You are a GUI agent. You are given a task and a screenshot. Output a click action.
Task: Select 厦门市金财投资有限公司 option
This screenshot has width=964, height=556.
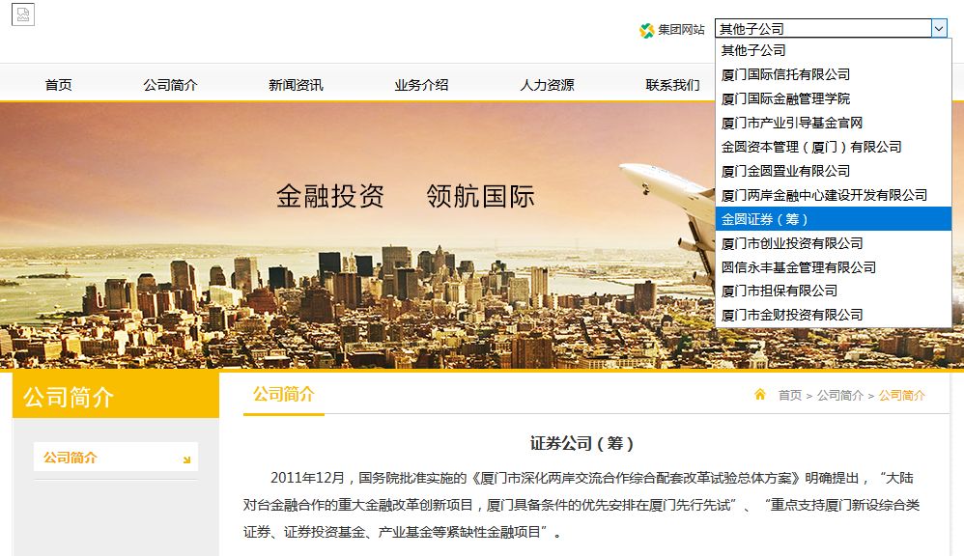pos(833,315)
